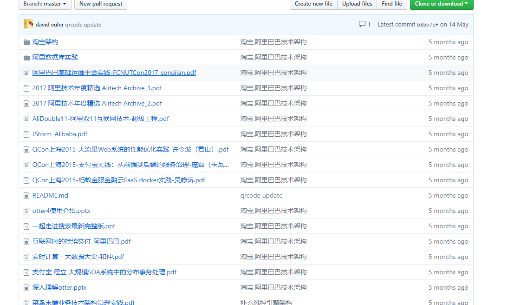Expand the Clone or download dropdown

click(x=442, y=4)
